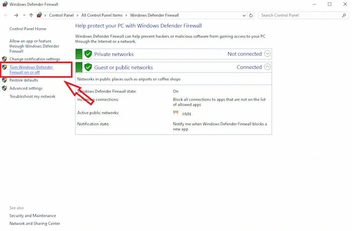The image size is (352, 231).
Task: Click the shield icon beside Turn Windows Defender Firewall
Action: tap(5, 67)
